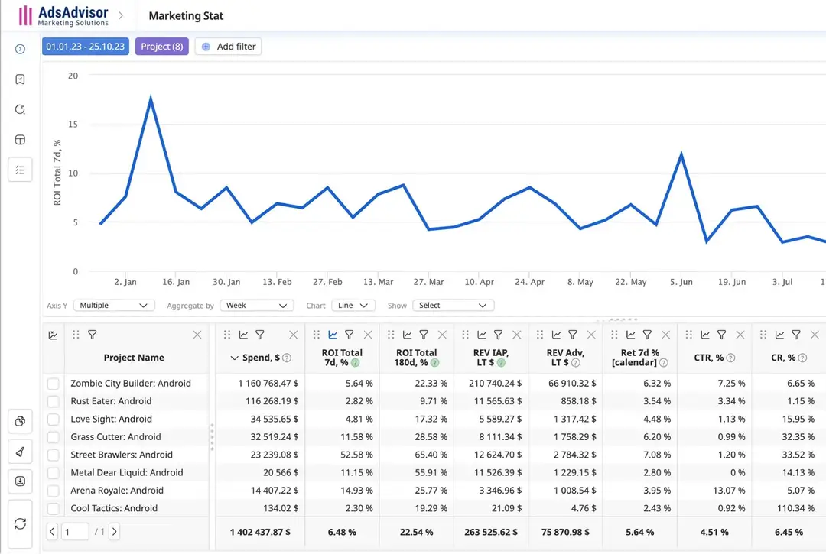Click the Project Name column header
826x554 pixels.
coord(134,358)
